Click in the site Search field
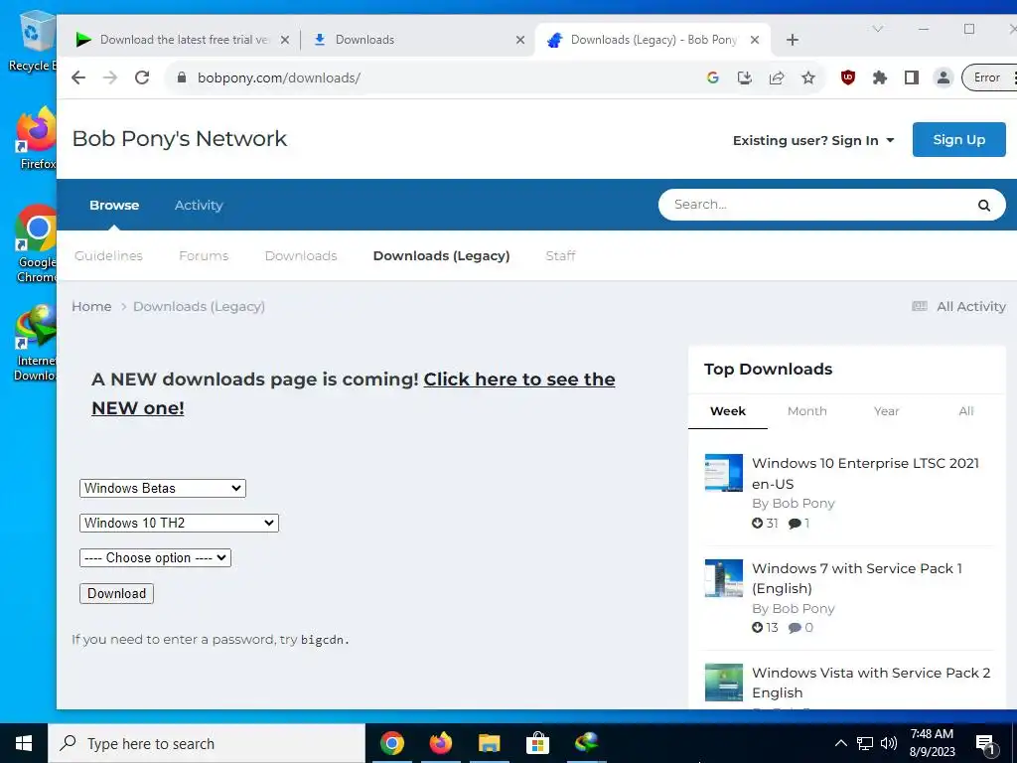The image size is (1017, 763). click(x=817, y=205)
